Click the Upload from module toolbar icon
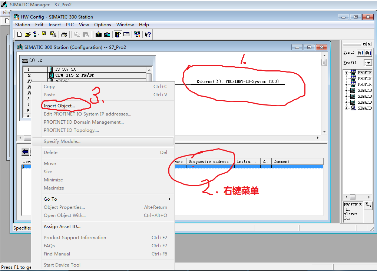Image resolution: width=377 pixels, height=271 pixels. pyautogui.click(x=107, y=34)
